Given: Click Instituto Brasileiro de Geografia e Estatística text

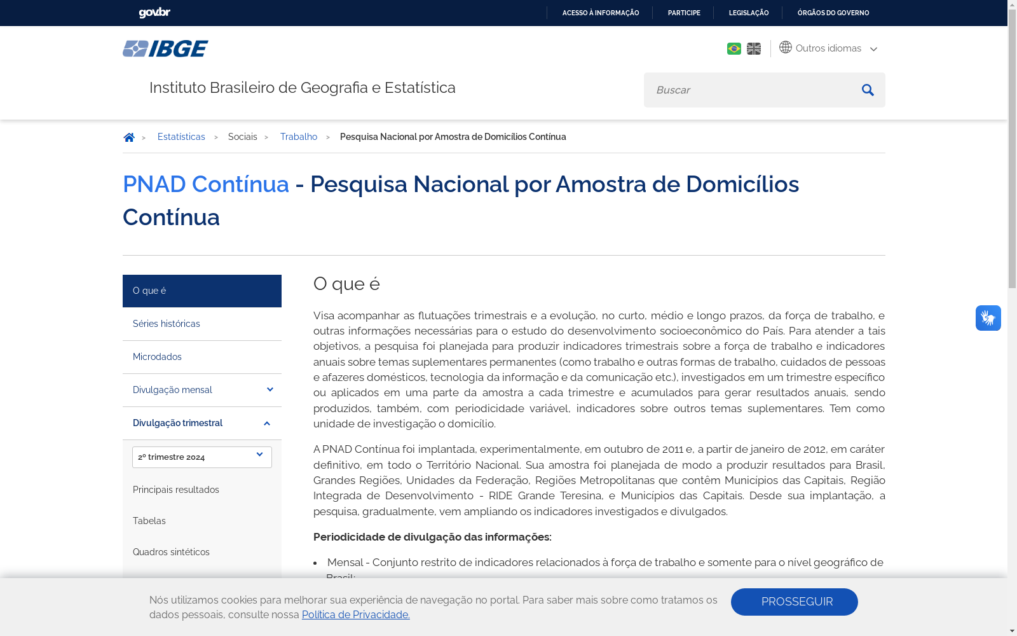Looking at the screenshot, I should (303, 88).
